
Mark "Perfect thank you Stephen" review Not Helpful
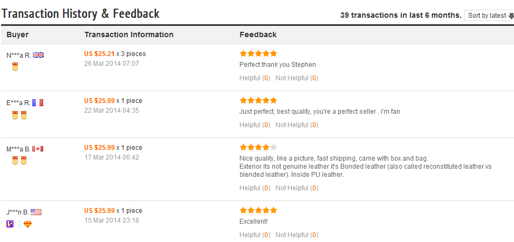(297, 78)
